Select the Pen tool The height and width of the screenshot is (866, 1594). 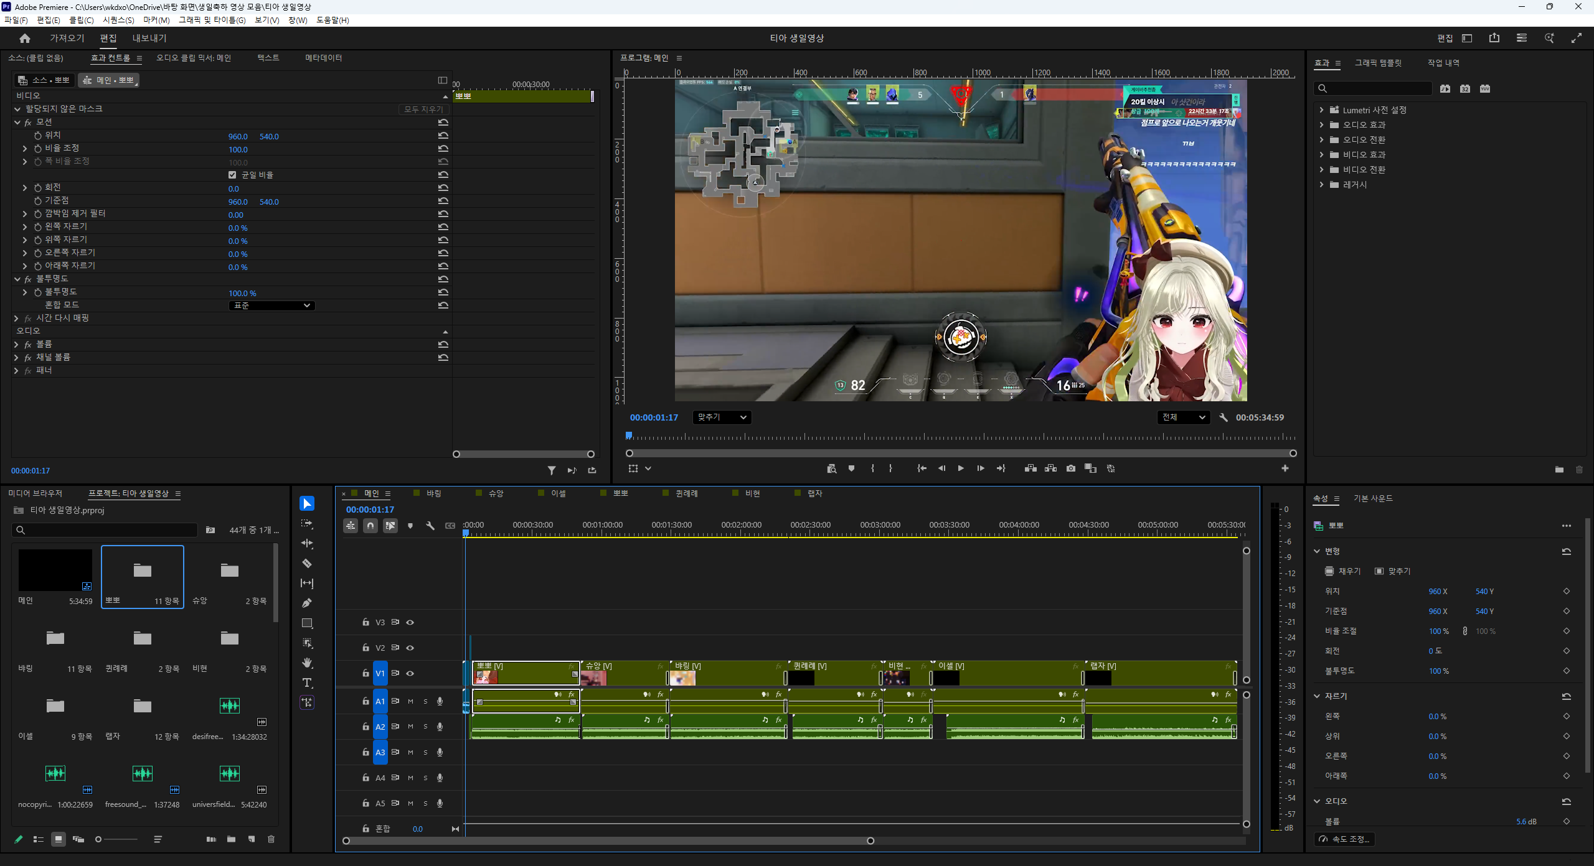(x=307, y=603)
